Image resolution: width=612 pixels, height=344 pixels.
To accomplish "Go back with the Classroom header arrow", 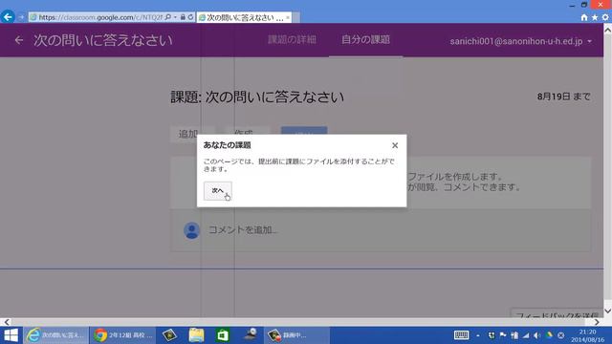I will click(x=19, y=40).
